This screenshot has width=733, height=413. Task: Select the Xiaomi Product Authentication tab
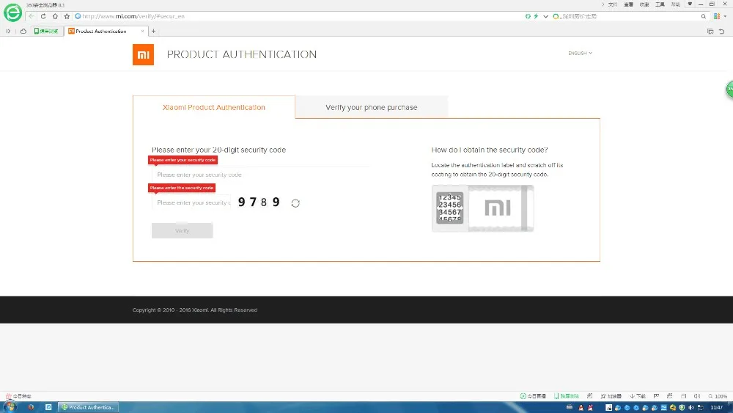pyautogui.click(x=213, y=107)
